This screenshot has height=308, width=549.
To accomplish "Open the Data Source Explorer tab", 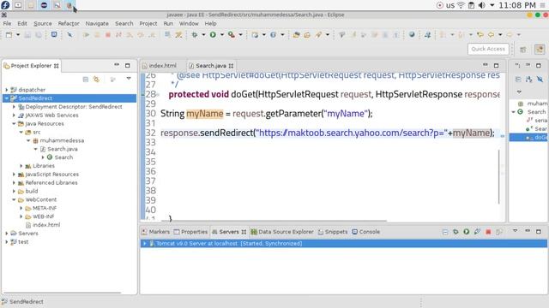I will click(x=282, y=232).
